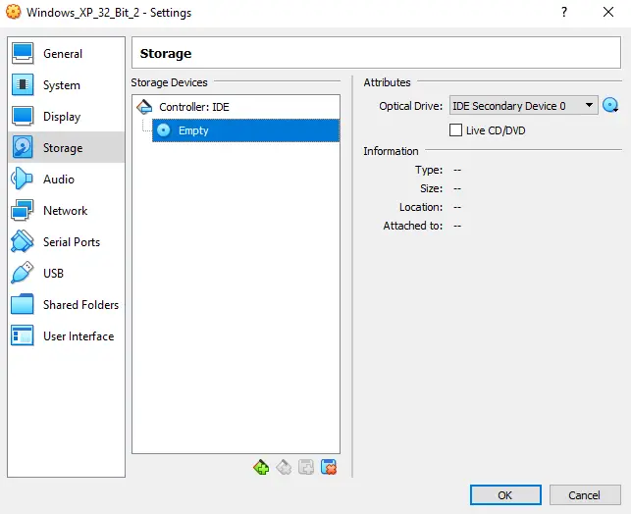Open the Serial Ports settings category
Viewport: 631px width, 514px height.
tap(66, 241)
